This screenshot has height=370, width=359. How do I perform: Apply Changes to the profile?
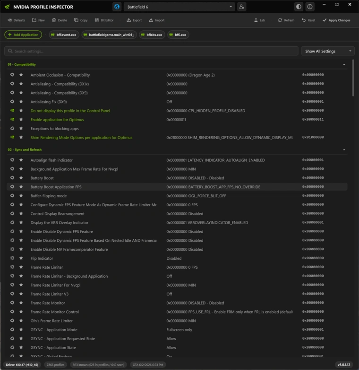click(x=336, y=20)
